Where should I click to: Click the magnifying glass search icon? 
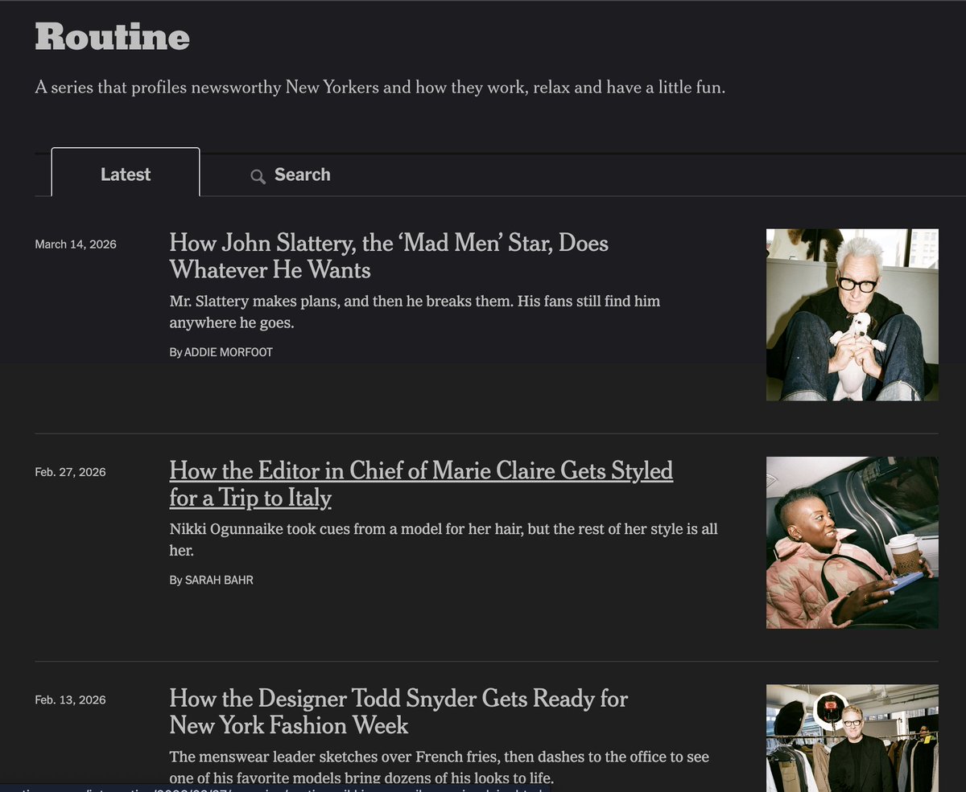pos(258,176)
